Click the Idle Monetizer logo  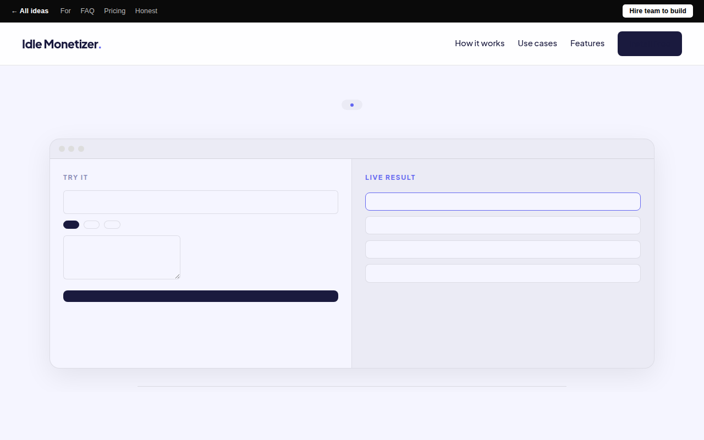(62, 44)
